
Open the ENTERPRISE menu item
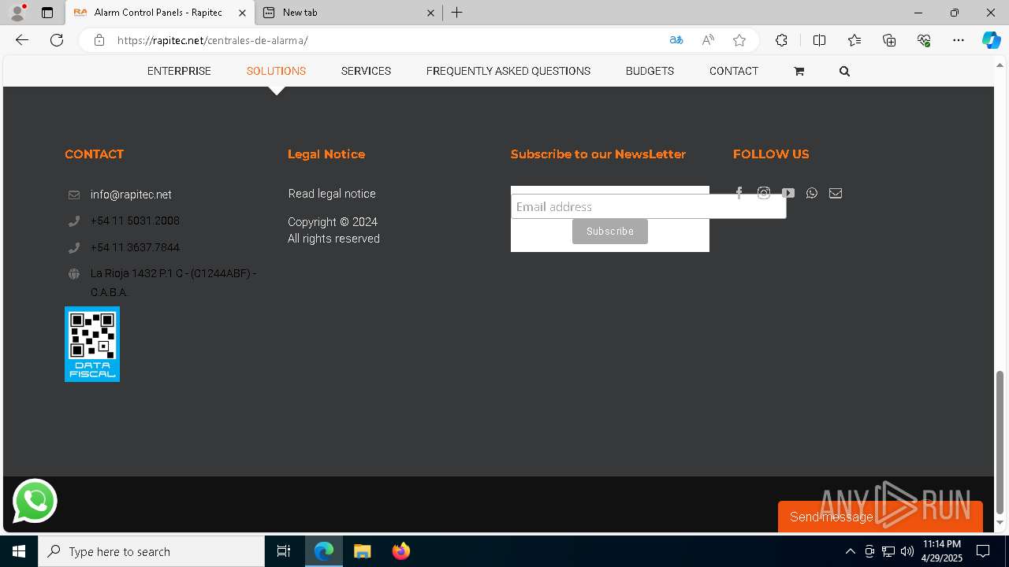tap(179, 71)
